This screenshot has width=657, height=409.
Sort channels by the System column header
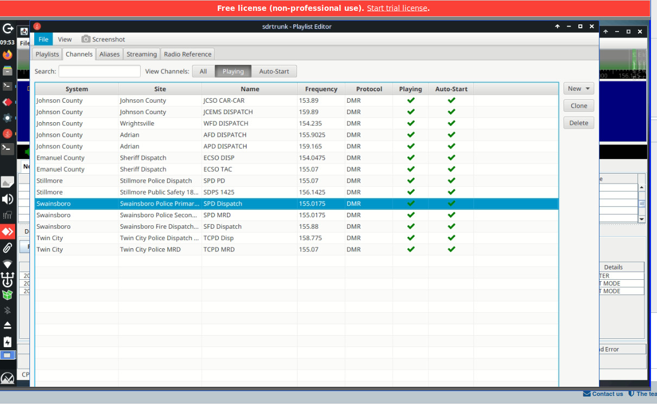[x=77, y=89]
